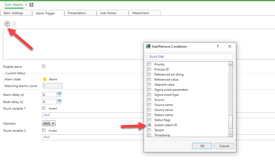Screen dimensions: 275x165
Task: Check the Sigma event type condition
Action: click(150, 94)
